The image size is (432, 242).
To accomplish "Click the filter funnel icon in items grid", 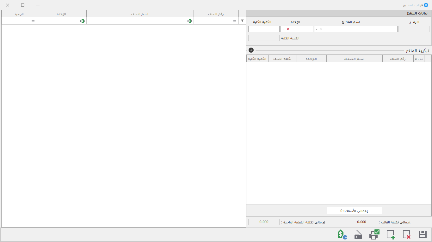I will coord(242,21).
